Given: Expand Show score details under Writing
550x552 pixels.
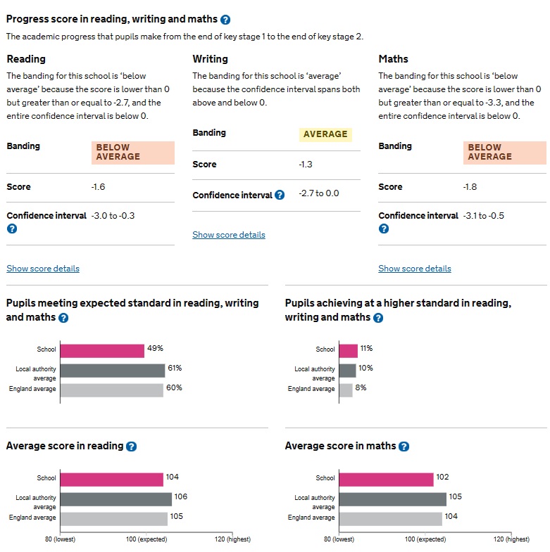Looking at the screenshot, I should click(x=229, y=235).
